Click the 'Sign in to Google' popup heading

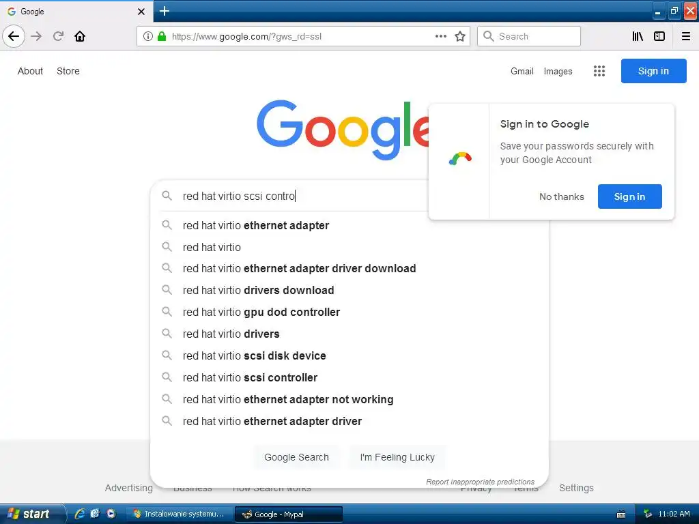[x=544, y=124]
